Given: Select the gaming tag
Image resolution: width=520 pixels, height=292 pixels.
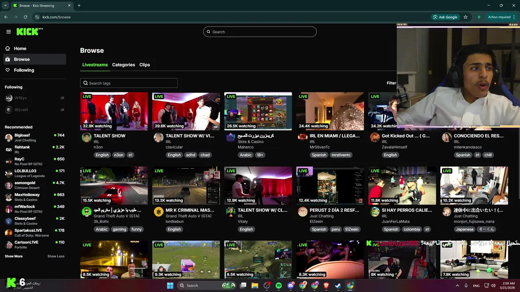Looking at the screenshot, I should click(119, 229).
